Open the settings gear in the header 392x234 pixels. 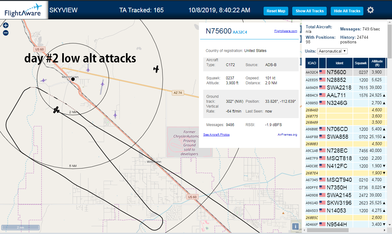pos(370,10)
